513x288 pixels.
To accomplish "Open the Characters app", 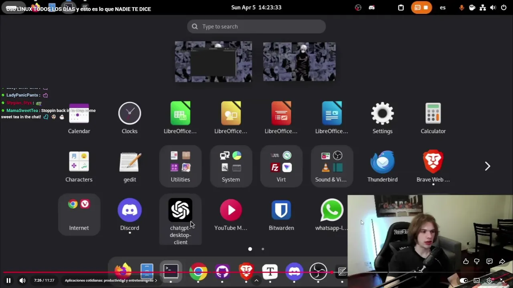I will click(79, 166).
